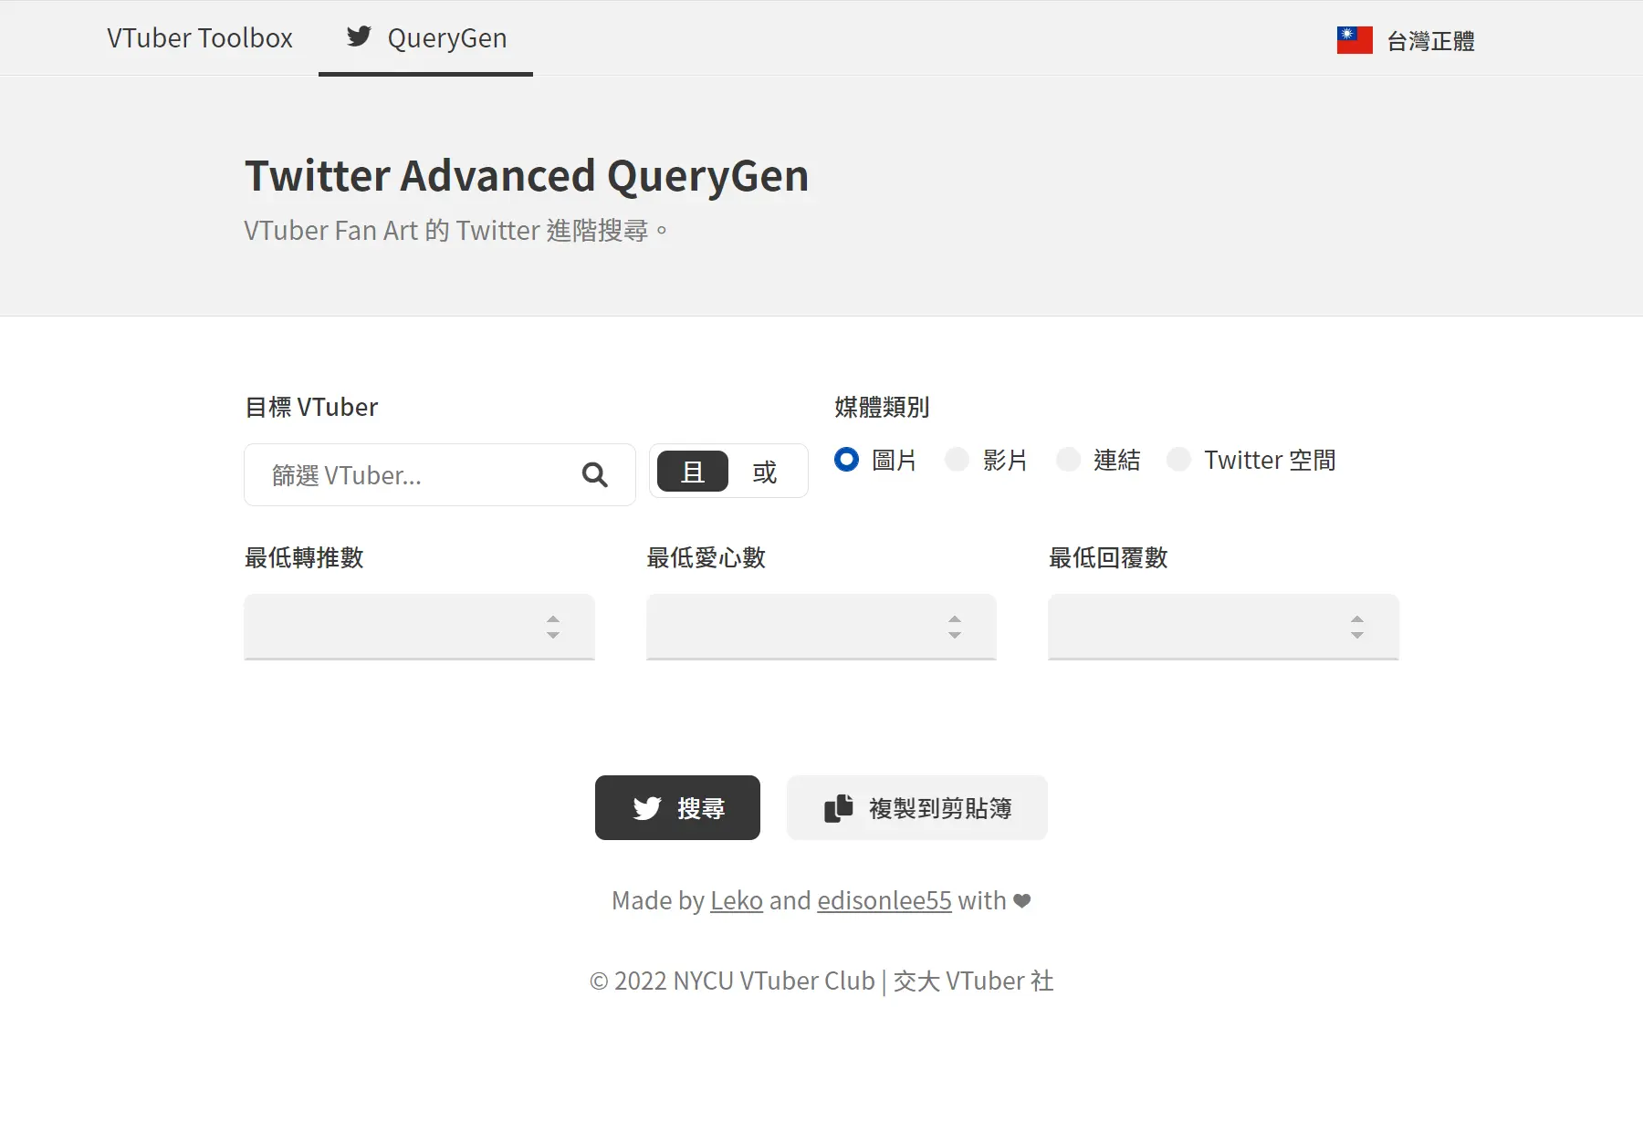Adjust the 最低回覆數 stepper arrows

(x=1357, y=627)
